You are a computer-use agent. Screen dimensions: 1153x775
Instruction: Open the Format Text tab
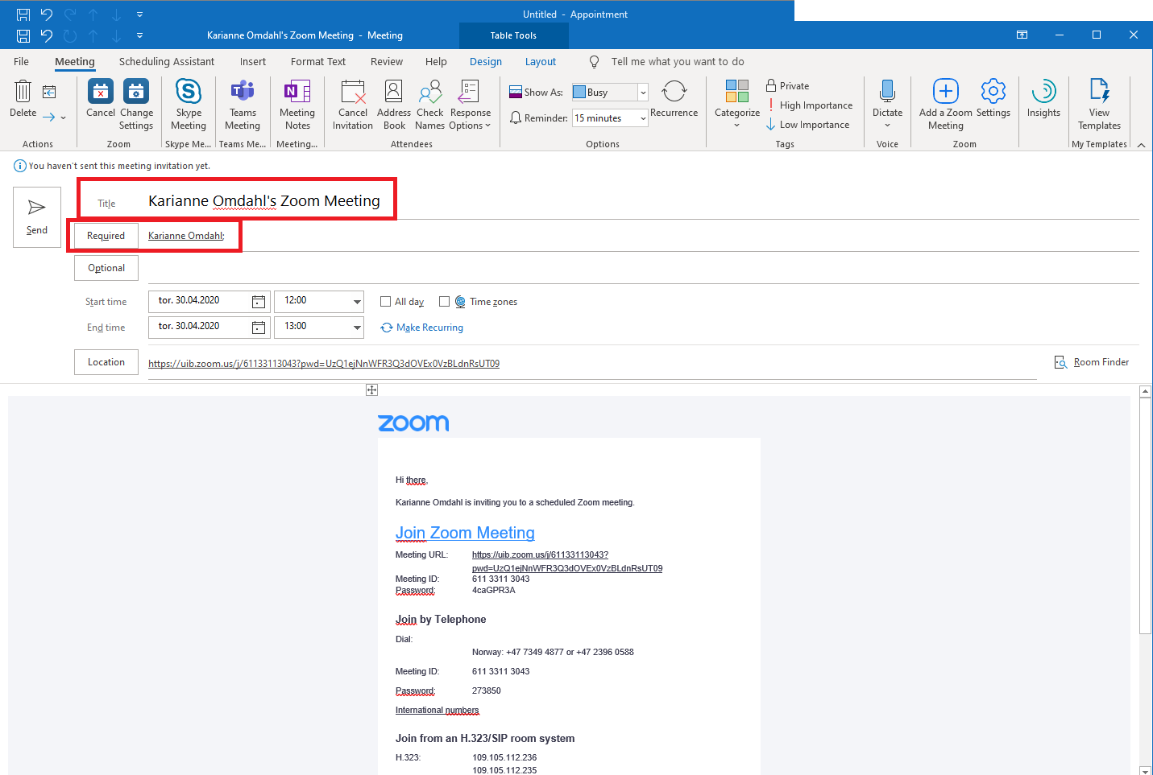coord(317,62)
